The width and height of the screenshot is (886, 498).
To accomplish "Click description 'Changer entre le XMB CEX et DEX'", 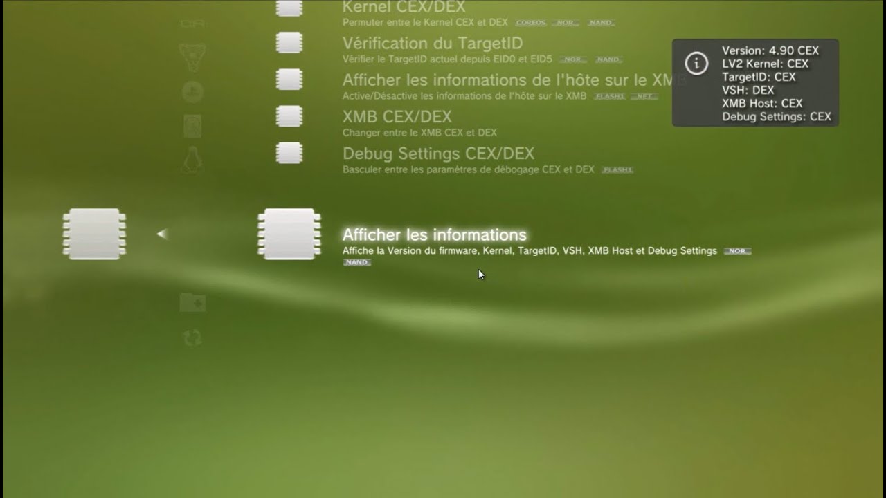I will [x=419, y=132].
